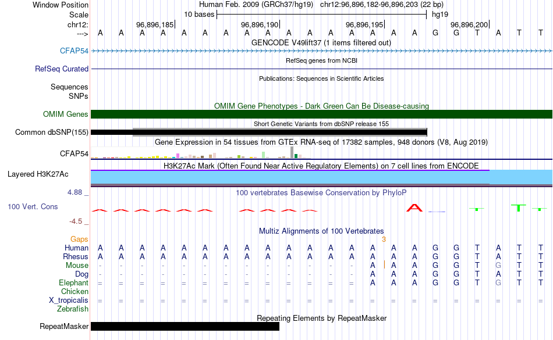This screenshot has height=340, width=553.
Task: Open Short Genetic Variants from dbSNP title
Action: tap(321, 124)
